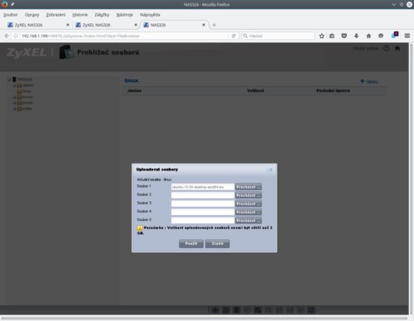Click the Firefox home icon in toolbar
The image size is (414, 321).
point(368,36)
